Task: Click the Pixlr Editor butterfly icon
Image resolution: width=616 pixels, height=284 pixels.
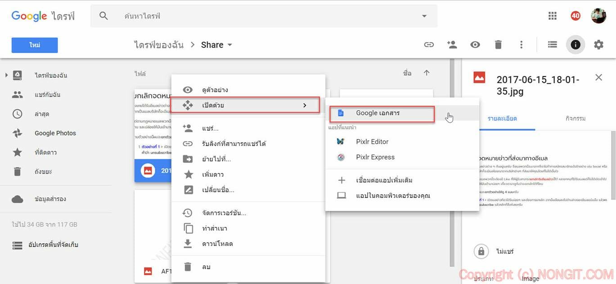Action: 341,142
